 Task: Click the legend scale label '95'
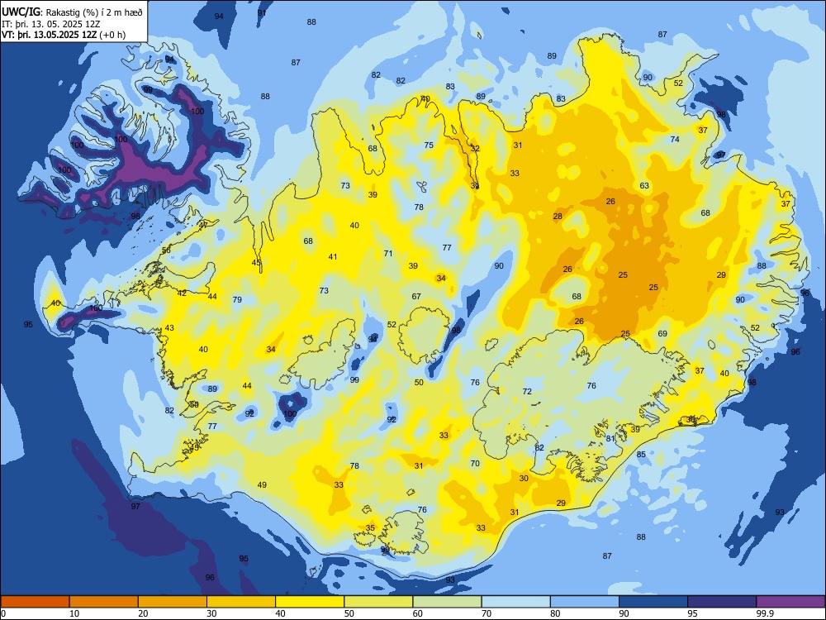[692, 613]
